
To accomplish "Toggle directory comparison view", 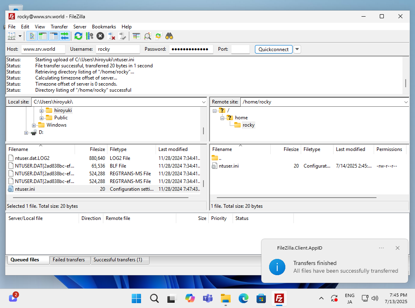I will (x=148, y=36).
